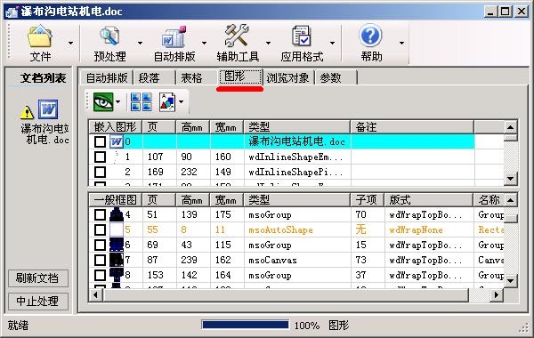Check the box for embedded shape 2
534x338 pixels.
(x=100, y=172)
